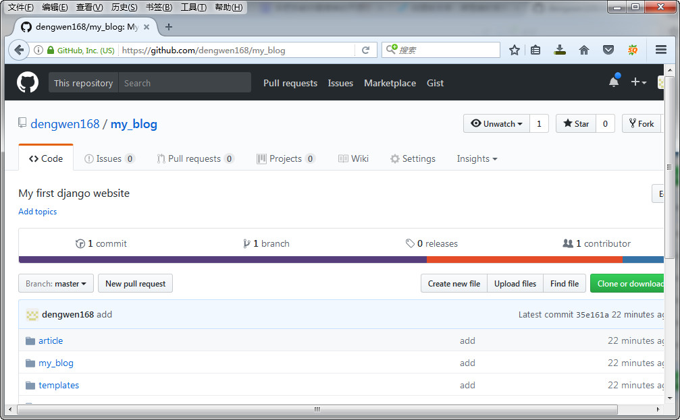View the 1 branch link
Viewport: 680px width, 420px height.
pos(266,244)
